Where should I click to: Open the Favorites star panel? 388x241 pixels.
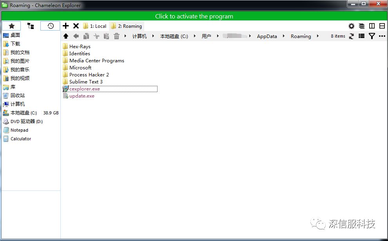pyautogui.click(x=11, y=26)
